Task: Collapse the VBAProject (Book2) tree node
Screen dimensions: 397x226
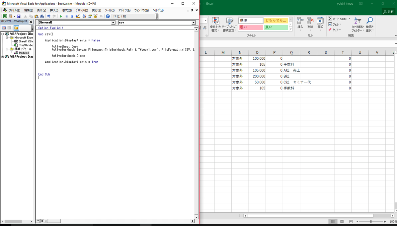Action: [3, 33]
